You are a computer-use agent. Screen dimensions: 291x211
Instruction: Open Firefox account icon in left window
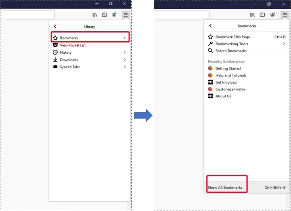pos(114,15)
